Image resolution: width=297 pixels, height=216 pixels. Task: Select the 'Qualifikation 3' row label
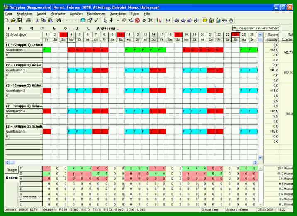(24, 91)
